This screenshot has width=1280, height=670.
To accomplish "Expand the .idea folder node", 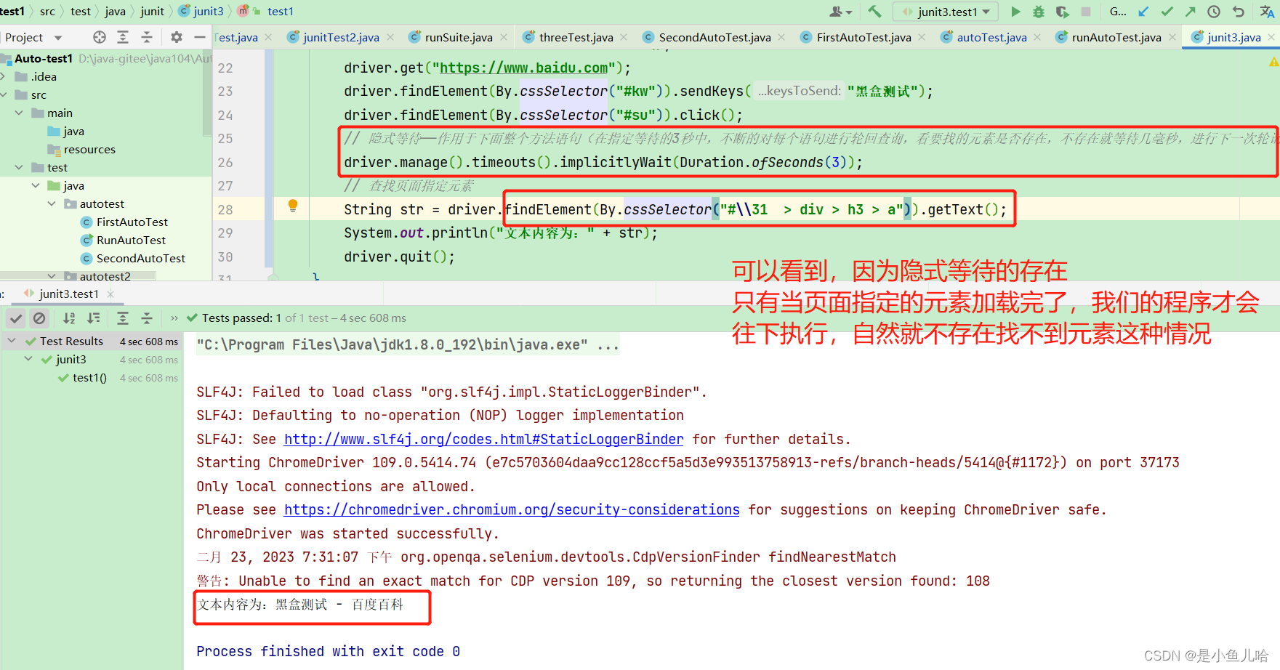I will (4, 76).
